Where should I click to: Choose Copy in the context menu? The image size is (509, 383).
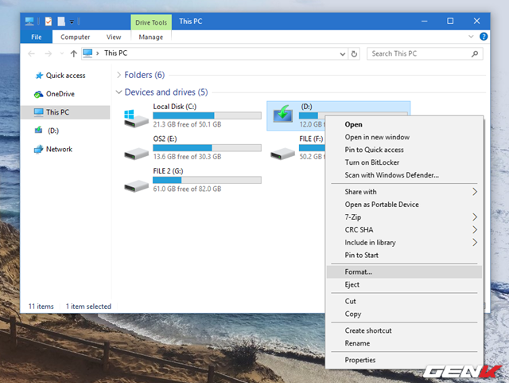tap(404, 314)
